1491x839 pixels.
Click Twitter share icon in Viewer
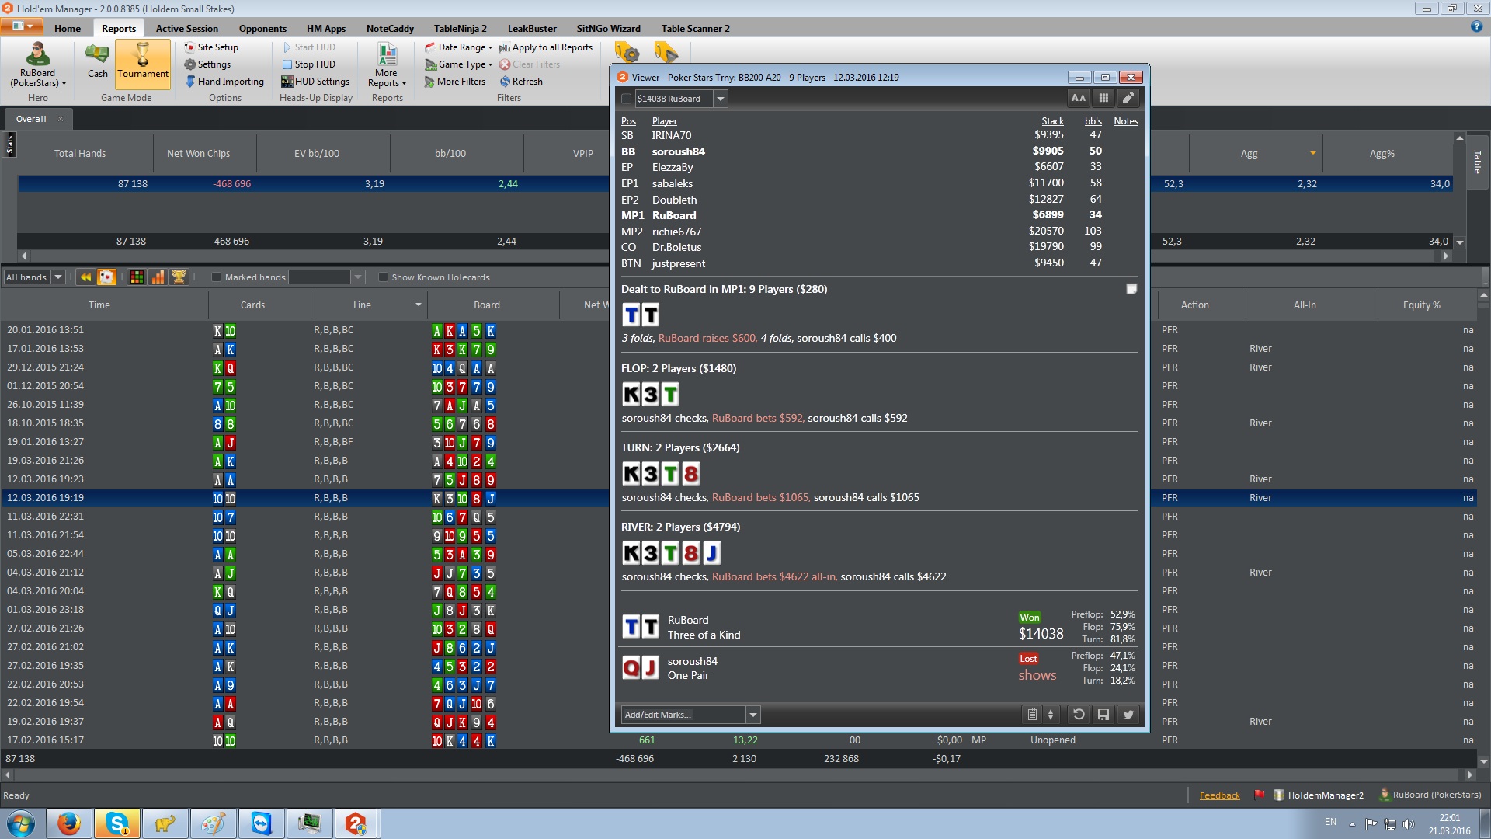[x=1128, y=715]
